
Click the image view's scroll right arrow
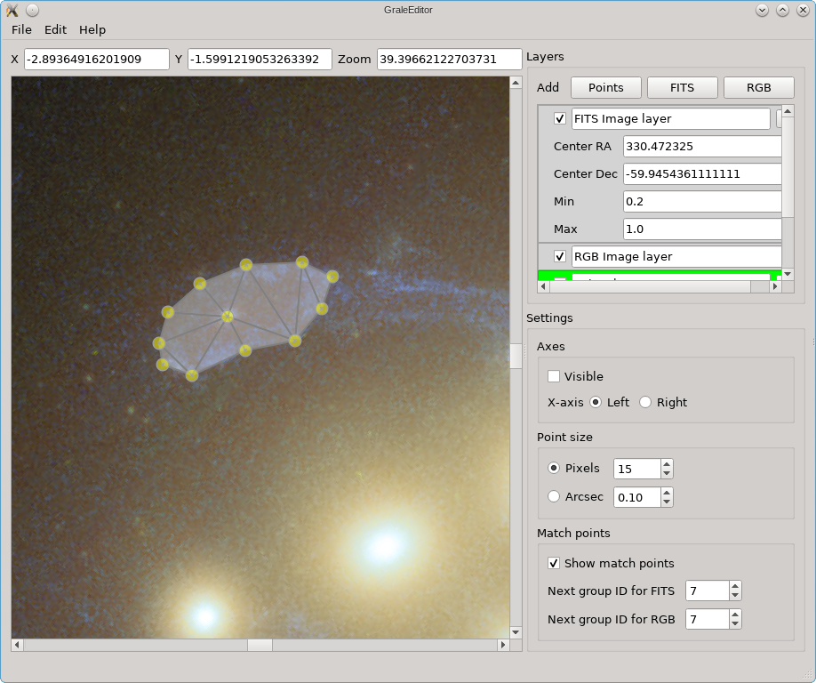click(503, 645)
